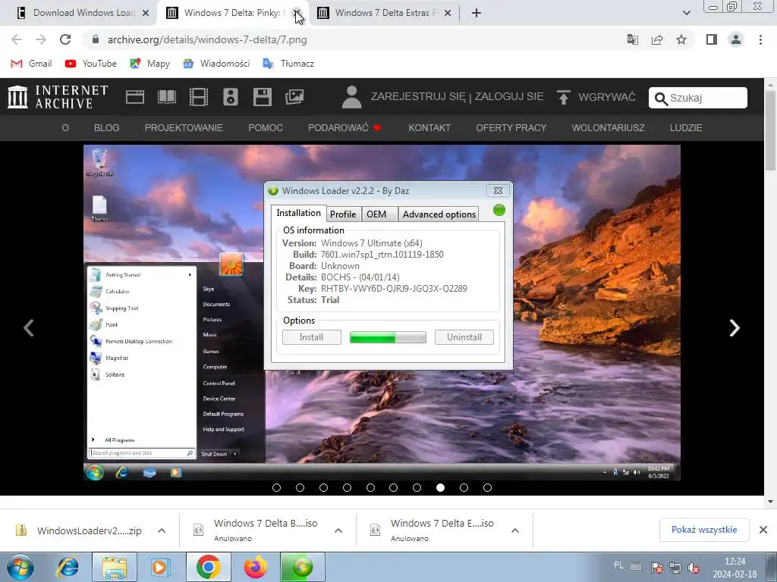This screenshot has width=777, height=582.
Task: Open BLOG in archive navigation
Action: (106, 127)
